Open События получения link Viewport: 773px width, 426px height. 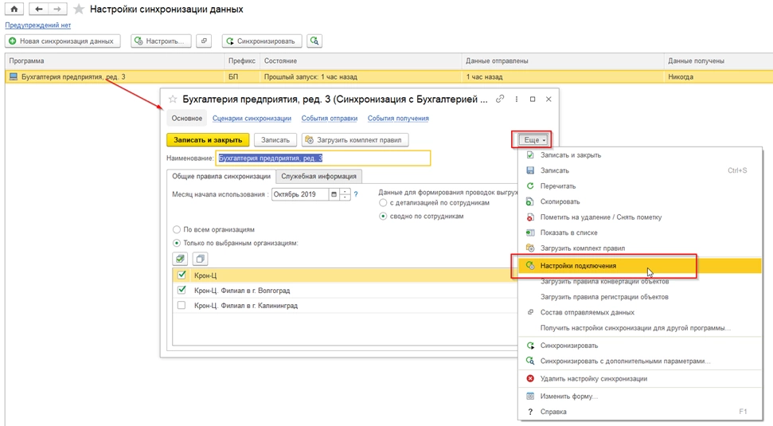point(398,119)
